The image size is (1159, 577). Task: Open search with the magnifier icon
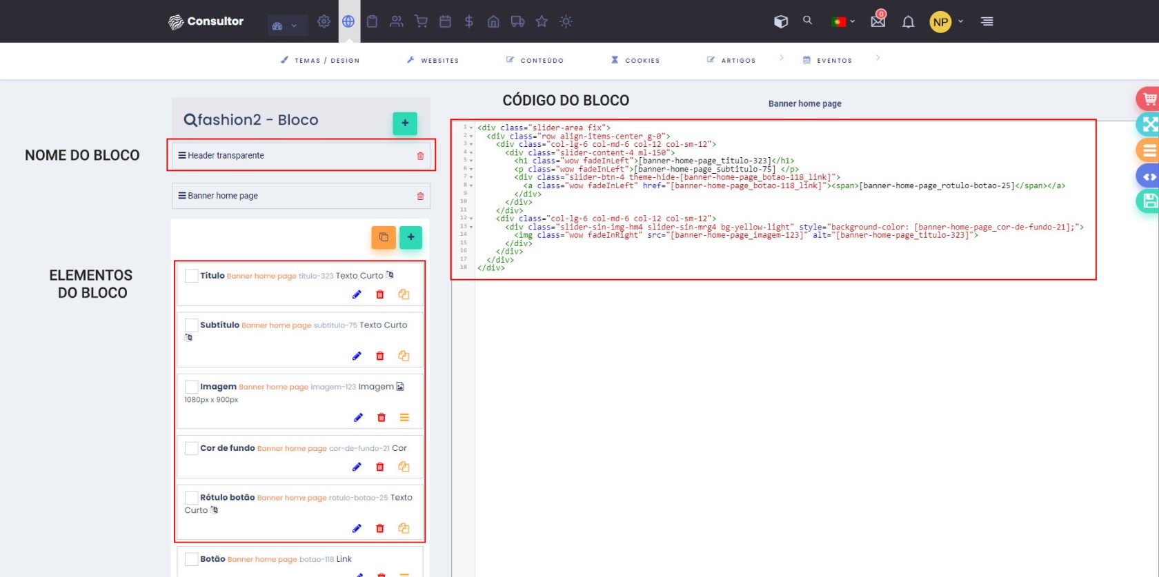(808, 21)
